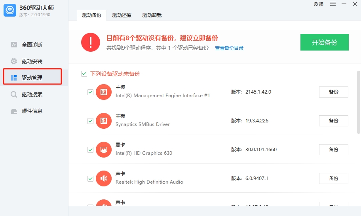
Task: Switch to the 驱动备份 tab
Action: click(x=91, y=15)
